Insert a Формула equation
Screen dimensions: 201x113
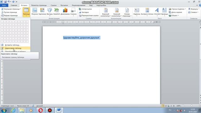[x=194, y=9]
